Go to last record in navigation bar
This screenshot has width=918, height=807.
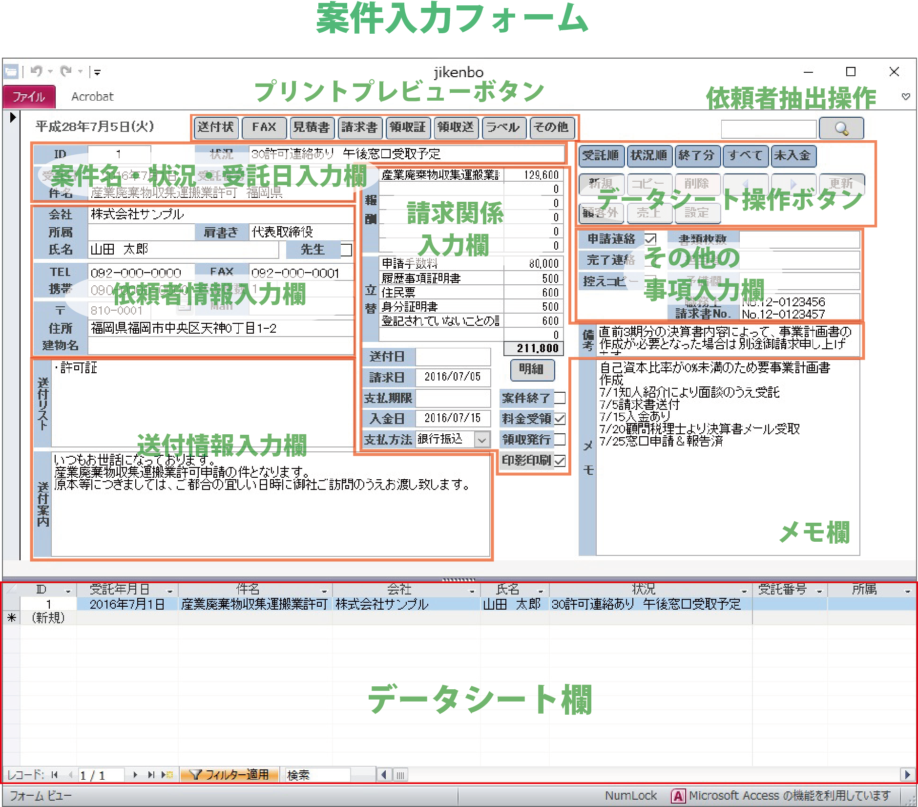click(x=151, y=775)
